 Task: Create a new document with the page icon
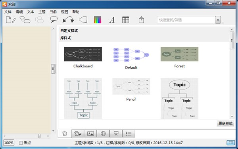coord(10,20)
